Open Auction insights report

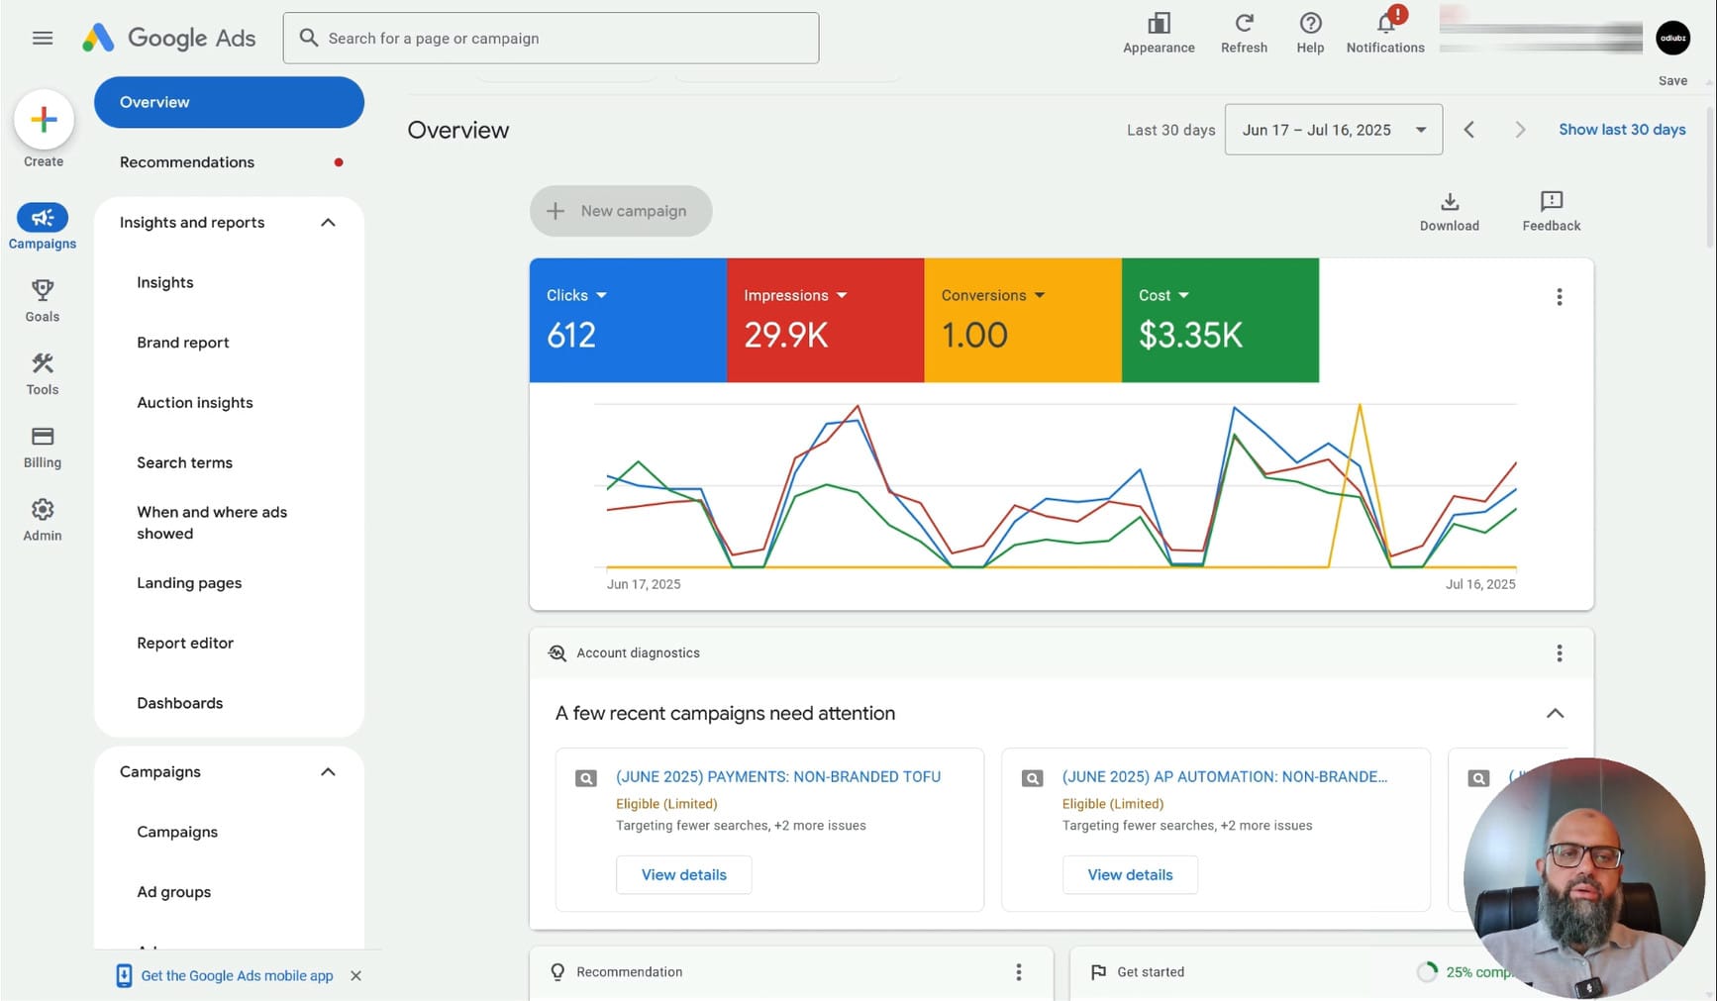(x=194, y=402)
